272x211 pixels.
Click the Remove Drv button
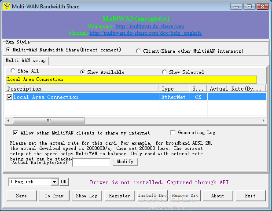tap(185, 196)
